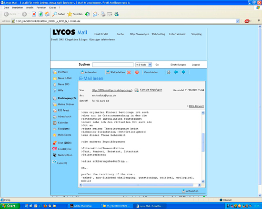Open Extras menu

[x=52, y=8]
